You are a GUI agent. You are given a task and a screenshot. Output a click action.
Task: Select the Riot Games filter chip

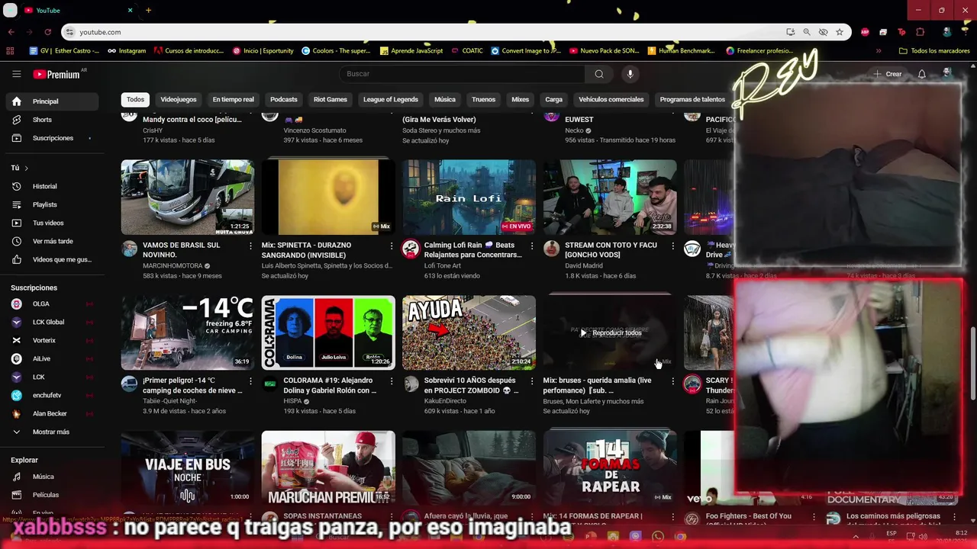pos(331,99)
